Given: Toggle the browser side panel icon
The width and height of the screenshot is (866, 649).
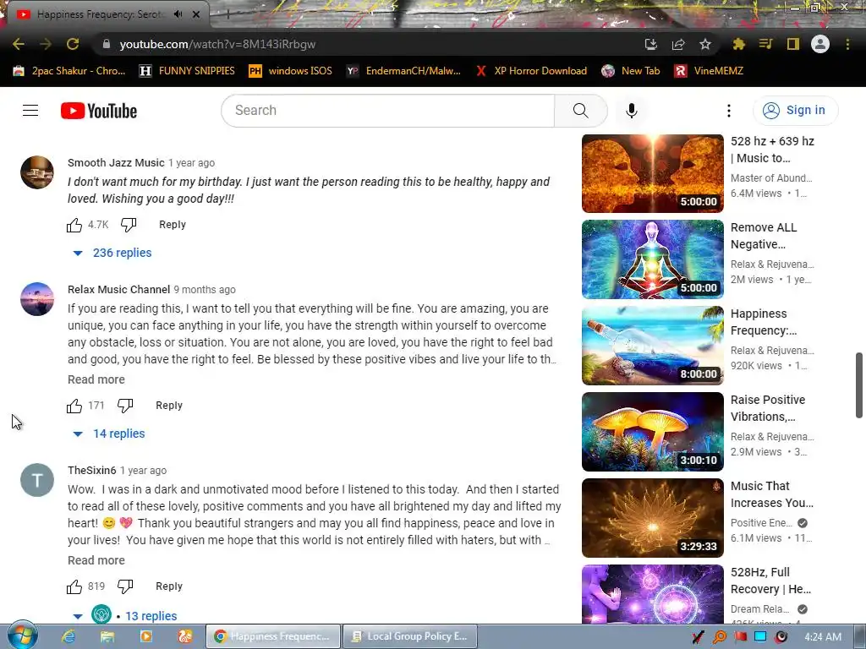Looking at the screenshot, I should [x=792, y=44].
